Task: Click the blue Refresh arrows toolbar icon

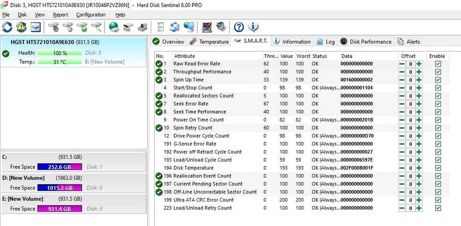Action: (x=7, y=27)
